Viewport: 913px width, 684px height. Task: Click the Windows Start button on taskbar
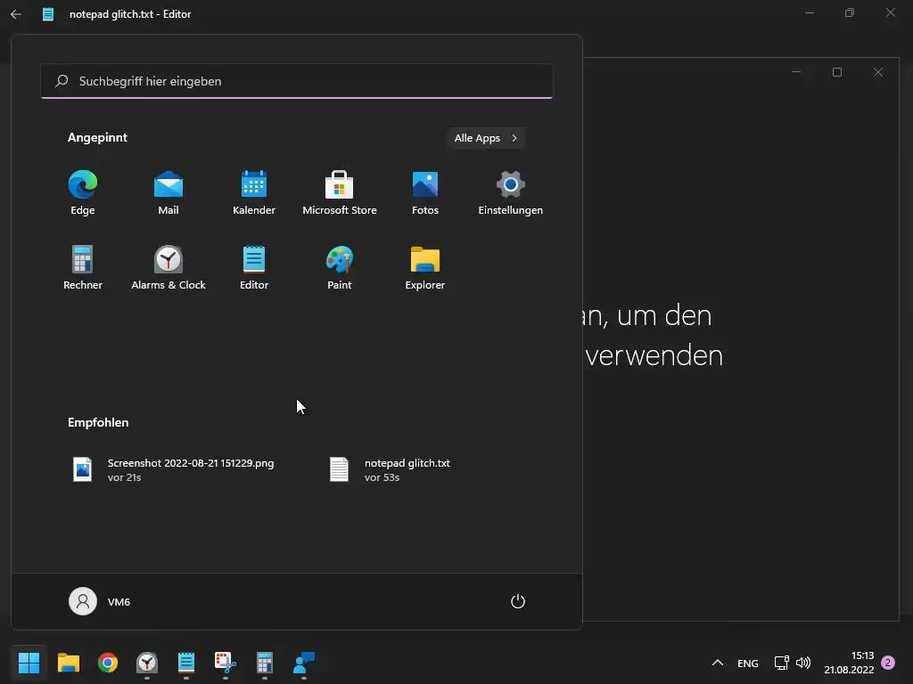(x=29, y=663)
